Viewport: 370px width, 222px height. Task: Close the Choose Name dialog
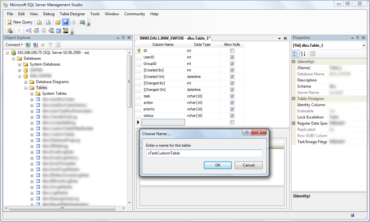point(259,132)
